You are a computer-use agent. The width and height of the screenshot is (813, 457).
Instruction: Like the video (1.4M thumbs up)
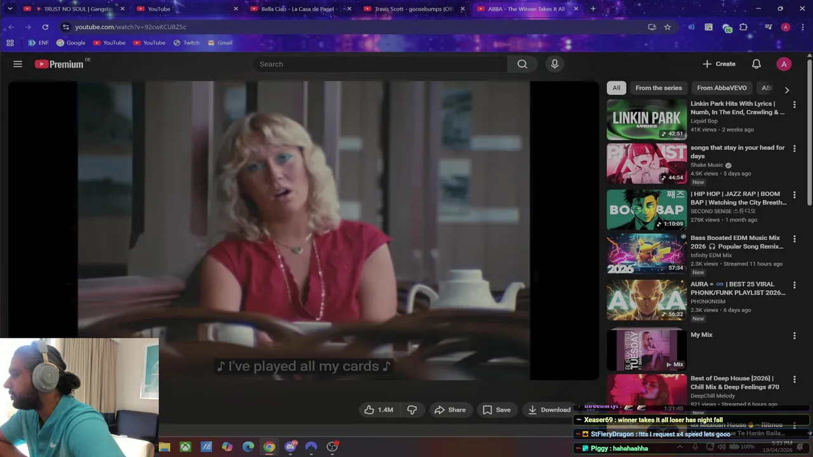click(x=379, y=410)
